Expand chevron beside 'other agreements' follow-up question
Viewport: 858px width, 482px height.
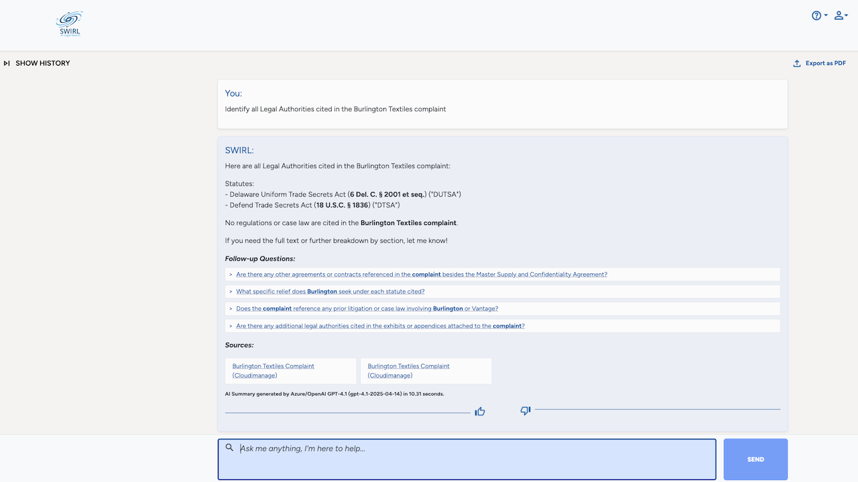click(x=231, y=274)
